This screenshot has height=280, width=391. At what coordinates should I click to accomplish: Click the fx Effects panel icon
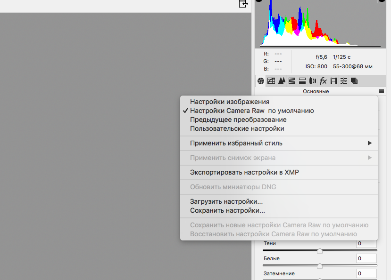(323, 81)
